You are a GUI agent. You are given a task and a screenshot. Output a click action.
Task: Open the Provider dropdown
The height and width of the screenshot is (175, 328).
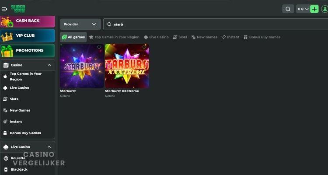click(x=80, y=24)
